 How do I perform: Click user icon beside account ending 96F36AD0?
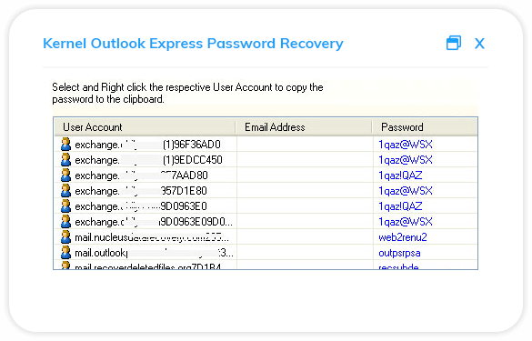tap(65, 145)
